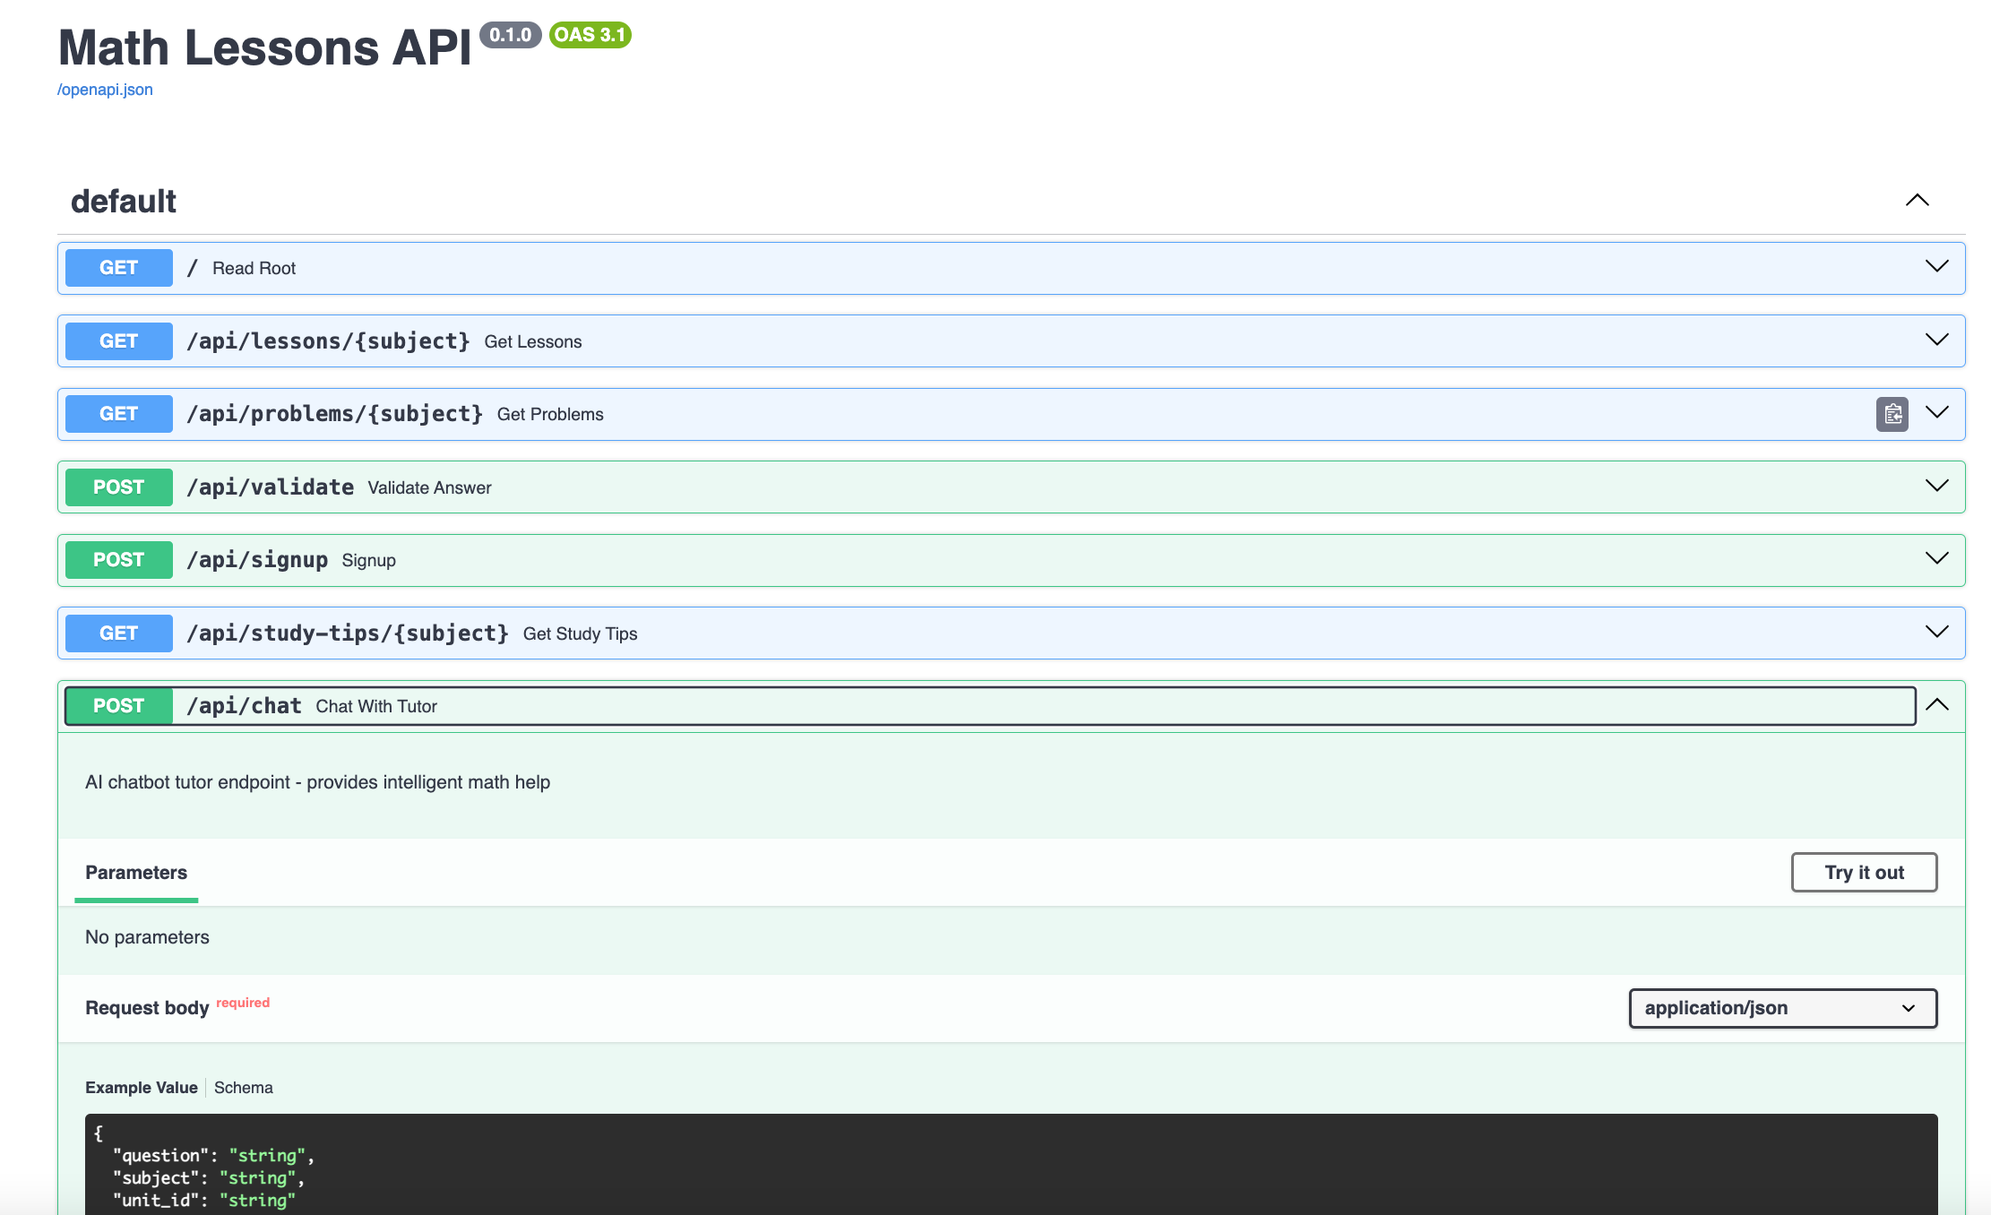Screen dimensions: 1991x1215
Task: Expand the Signup endpoint chevron
Action: [1936, 559]
